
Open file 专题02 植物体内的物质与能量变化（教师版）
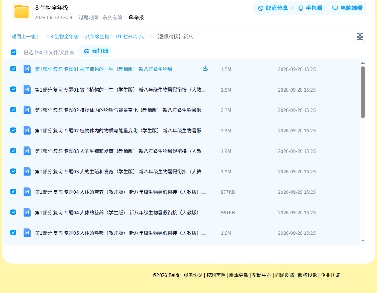pos(120,110)
